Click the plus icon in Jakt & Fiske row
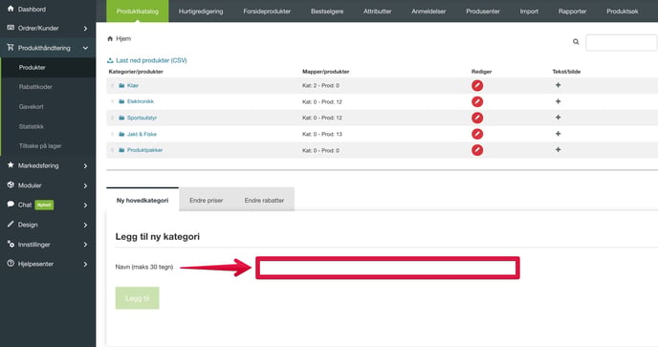658x347 pixels. [x=558, y=134]
